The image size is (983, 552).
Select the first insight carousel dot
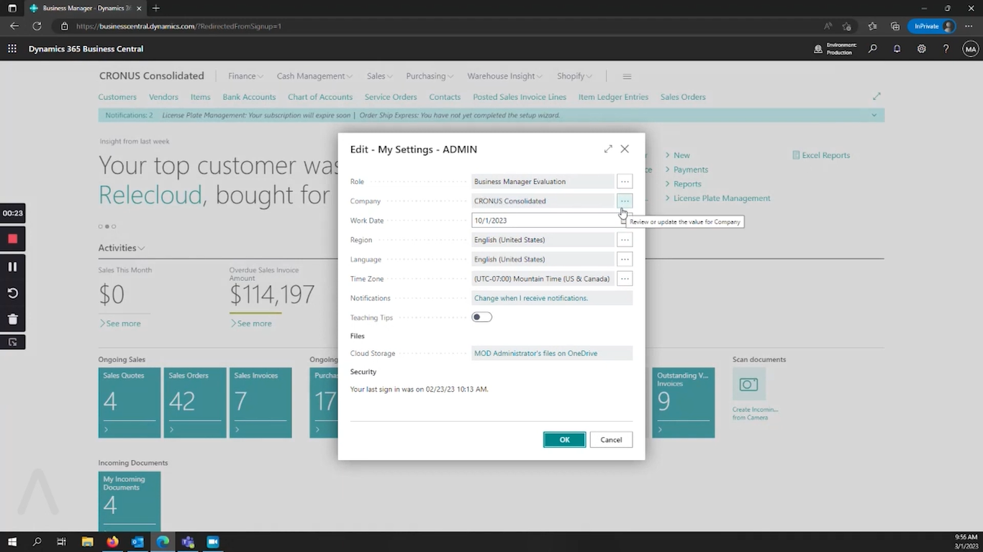click(101, 226)
